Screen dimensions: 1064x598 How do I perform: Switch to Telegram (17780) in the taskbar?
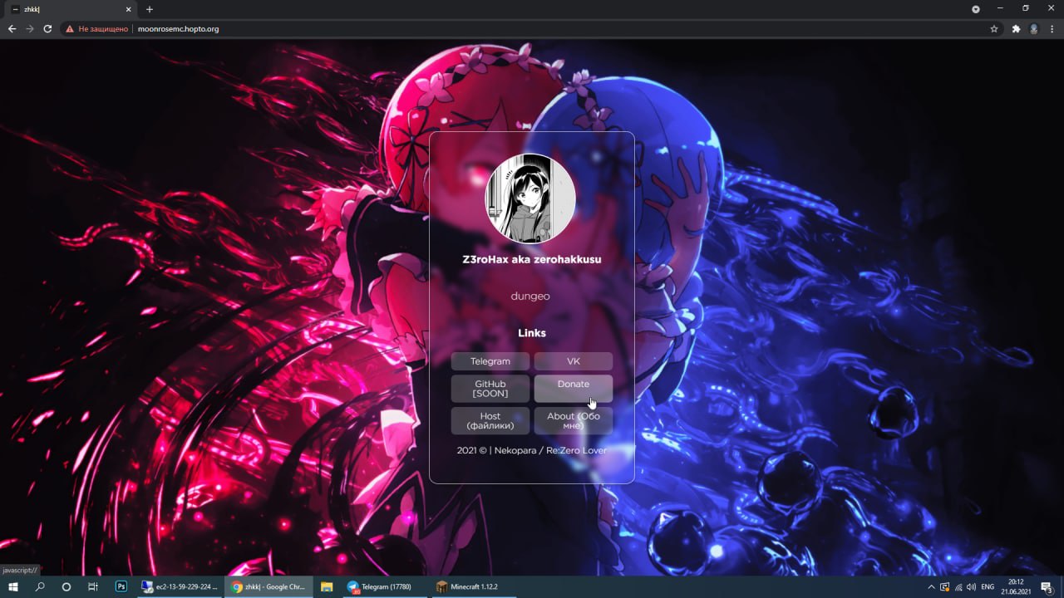coord(385,586)
